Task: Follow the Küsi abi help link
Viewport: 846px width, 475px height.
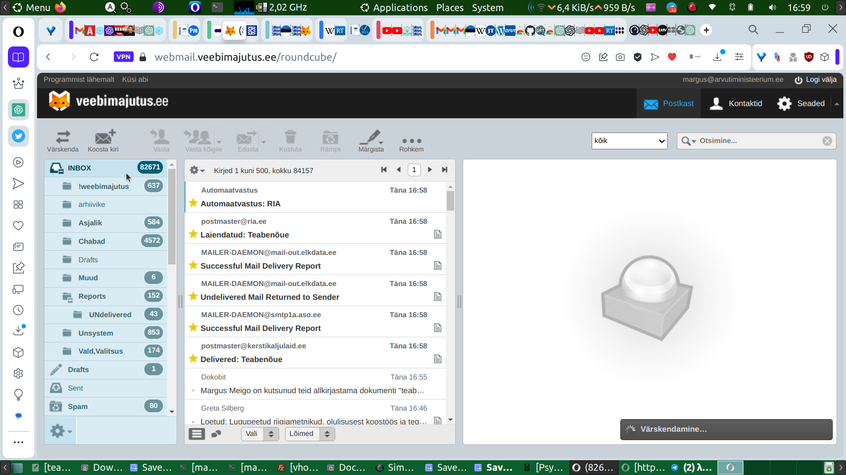Action: pos(135,80)
